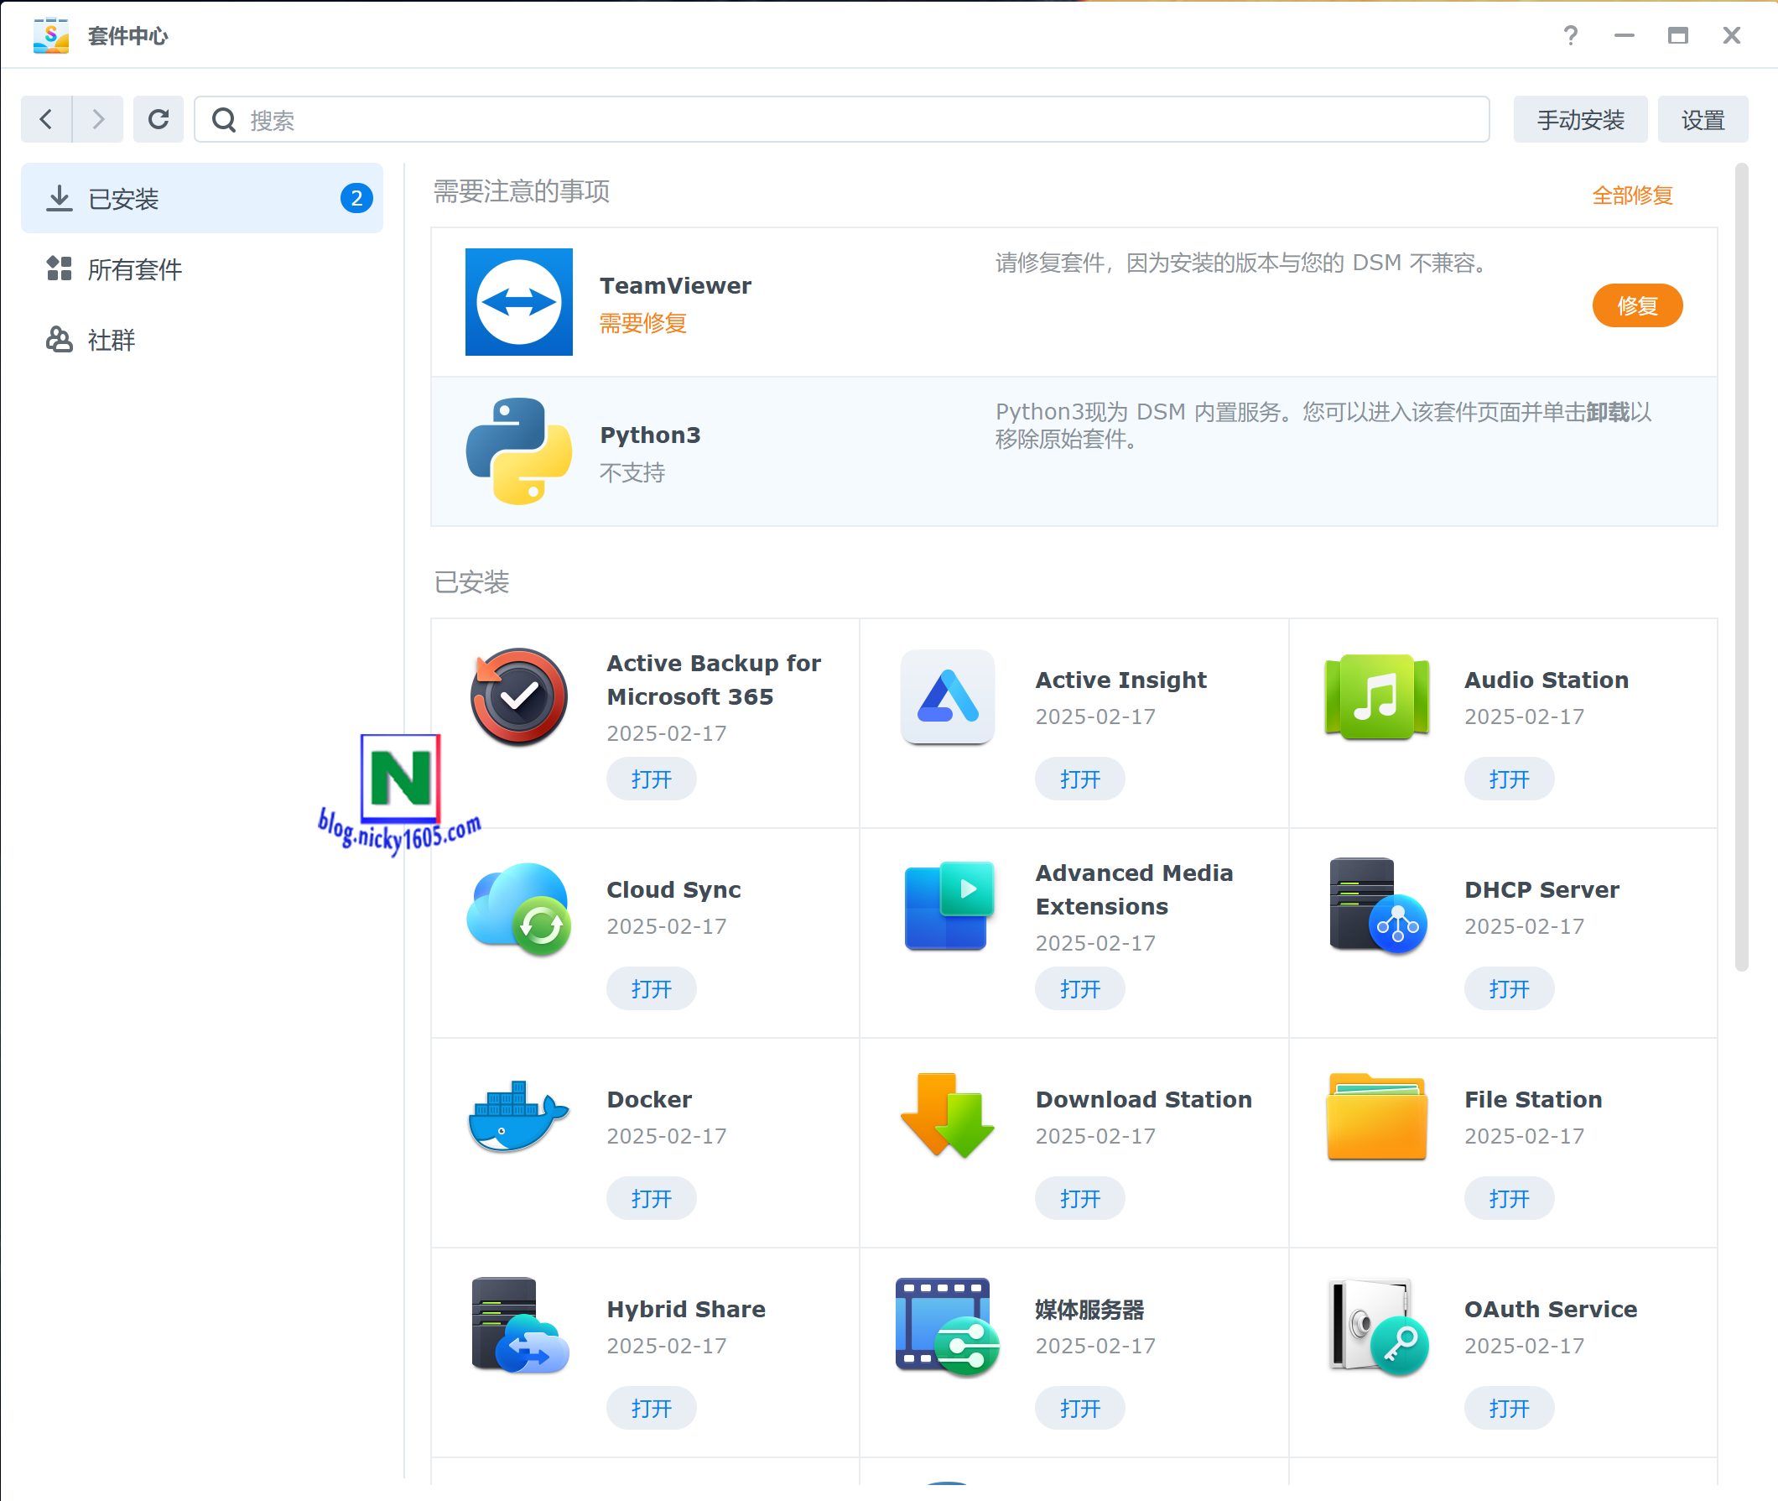1778x1501 pixels.
Task: Open Cloud Sync with 打开 button
Action: click(x=651, y=988)
